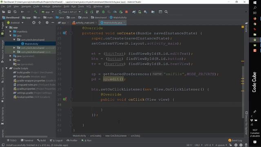Click the onClick implement gutter icon
261x147 pixels.
pyautogui.click(x=65, y=99)
